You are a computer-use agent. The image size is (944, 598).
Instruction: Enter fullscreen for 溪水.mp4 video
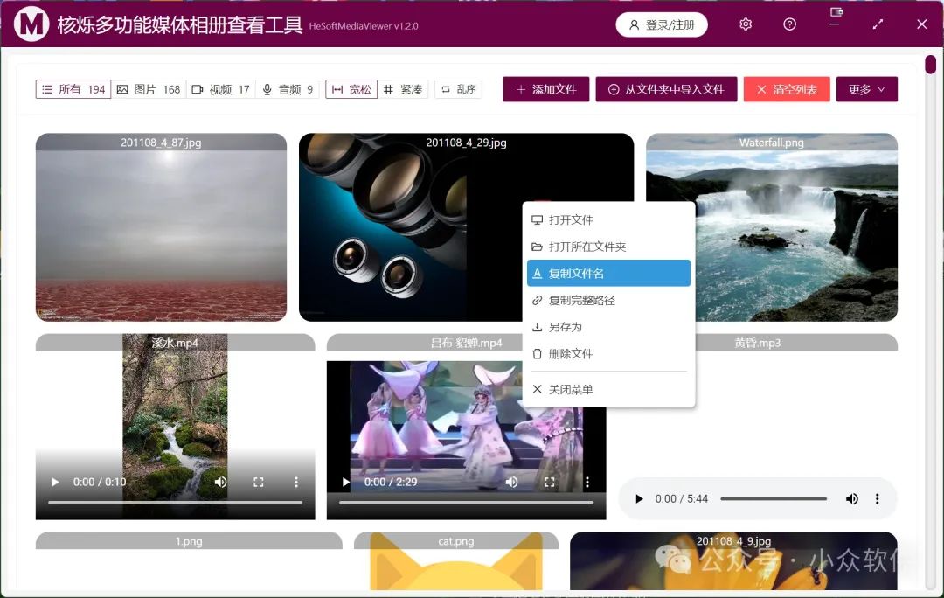click(258, 482)
